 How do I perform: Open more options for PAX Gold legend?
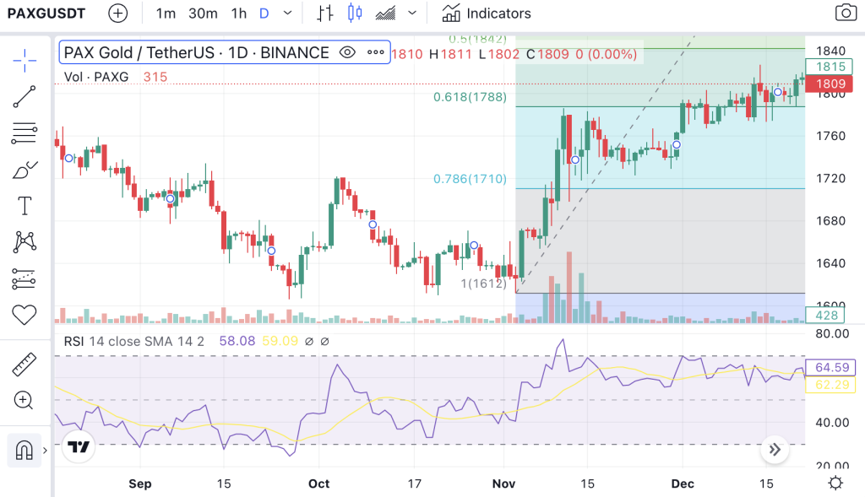coord(376,53)
